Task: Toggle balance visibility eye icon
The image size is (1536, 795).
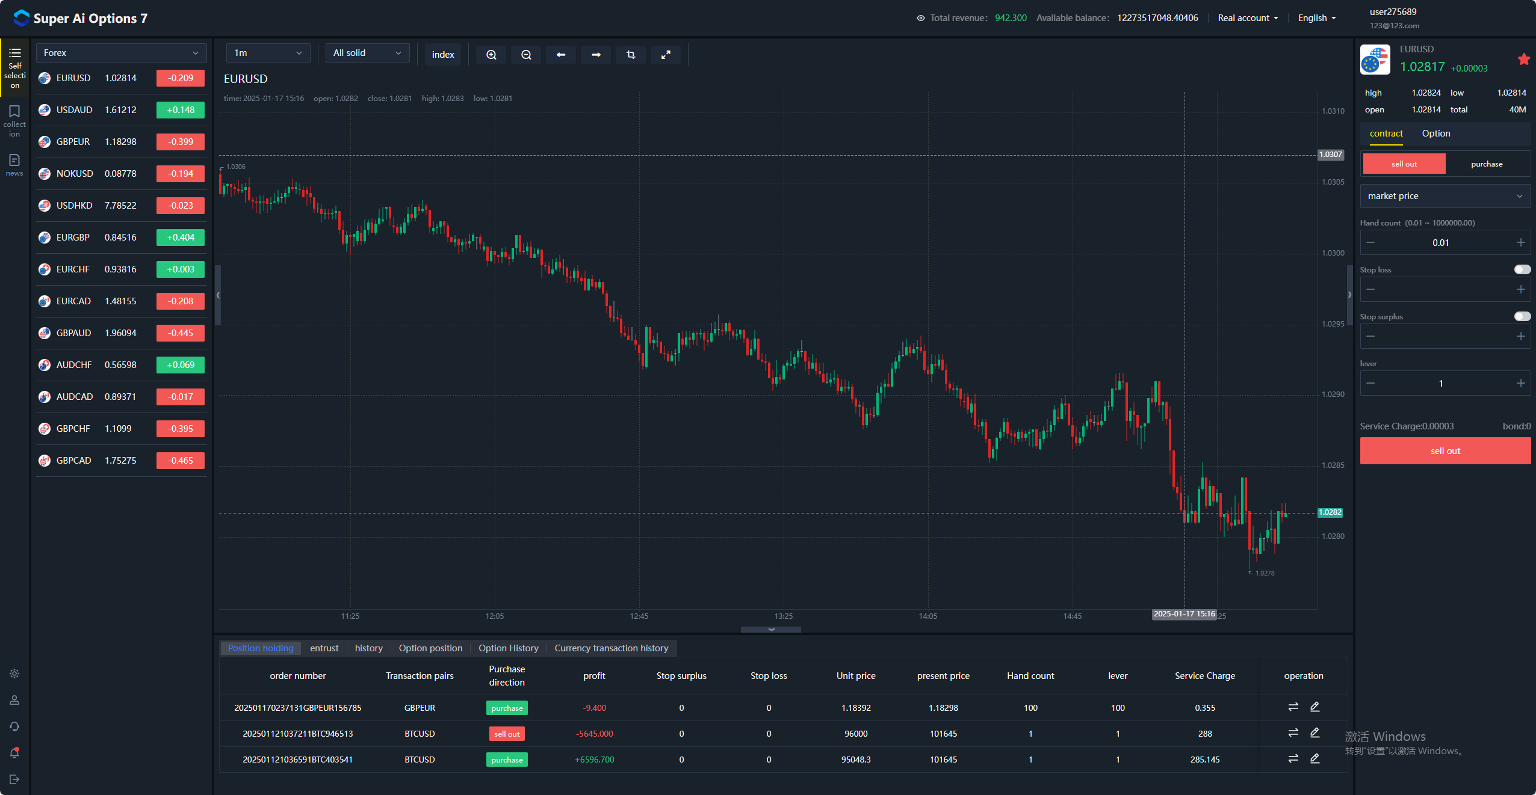Action: (920, 18)
